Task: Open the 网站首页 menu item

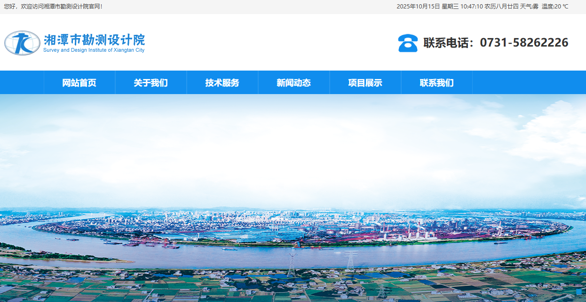Action: pos(79,83)
